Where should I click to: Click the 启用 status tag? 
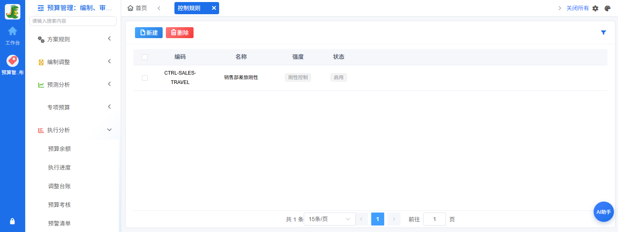point(339,77)
